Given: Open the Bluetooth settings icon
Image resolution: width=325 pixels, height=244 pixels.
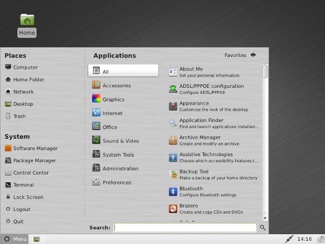Looking at the screenshot, I should click(x=173, y=191).
